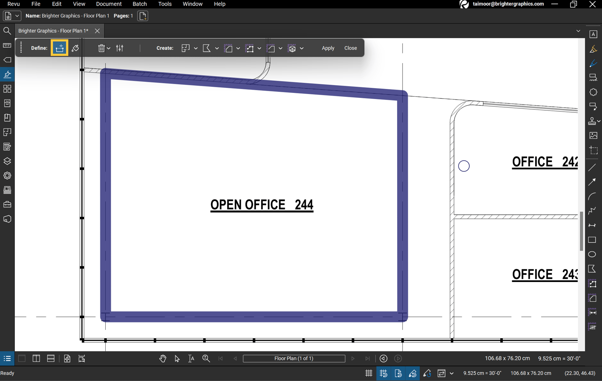The image size is (602, 381).
Task: Disable Snap to Content in status bar
Action: click(x=398, y=373)
